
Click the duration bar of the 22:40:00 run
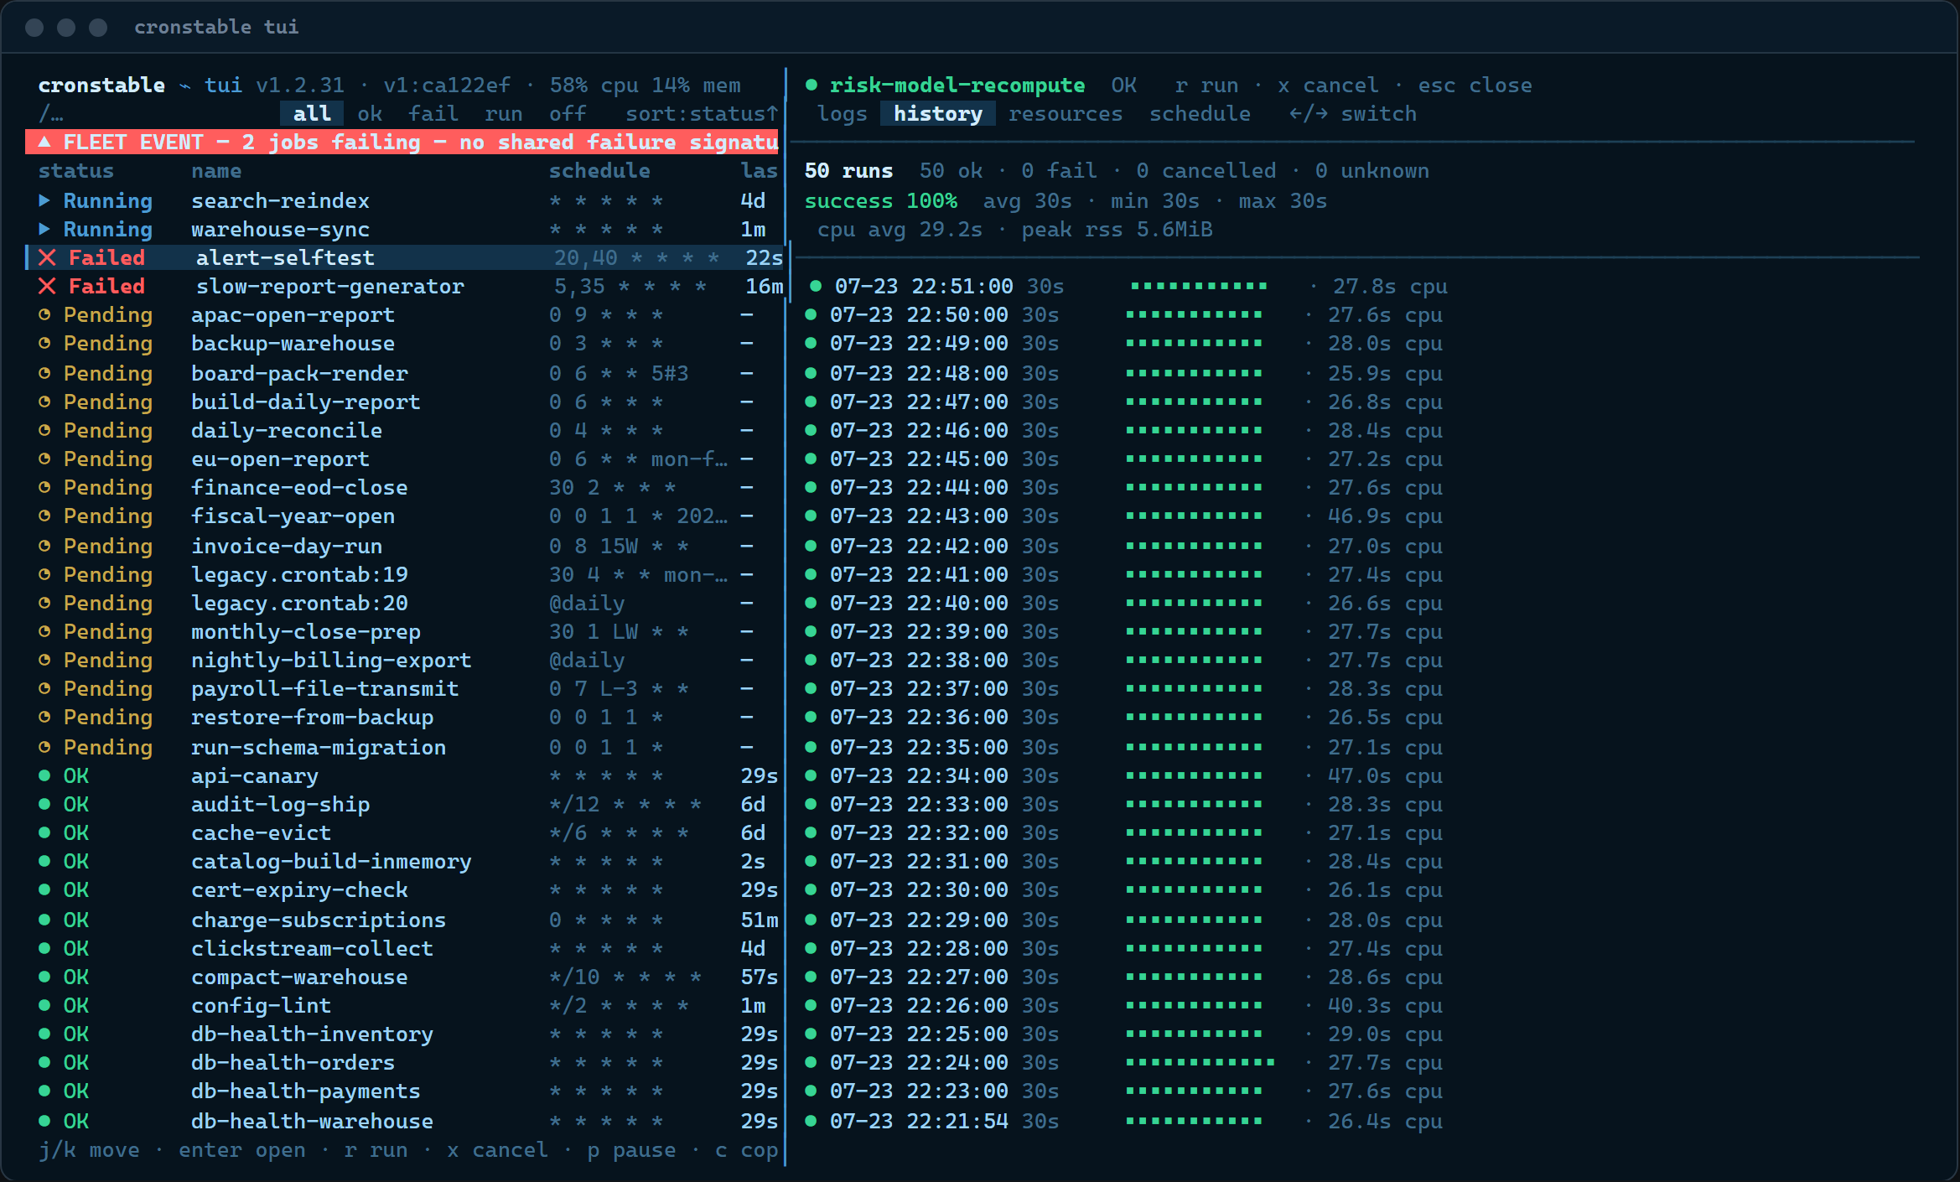coord(1194,603)
